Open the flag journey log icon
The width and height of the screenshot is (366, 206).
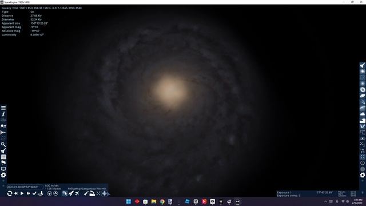3,163
